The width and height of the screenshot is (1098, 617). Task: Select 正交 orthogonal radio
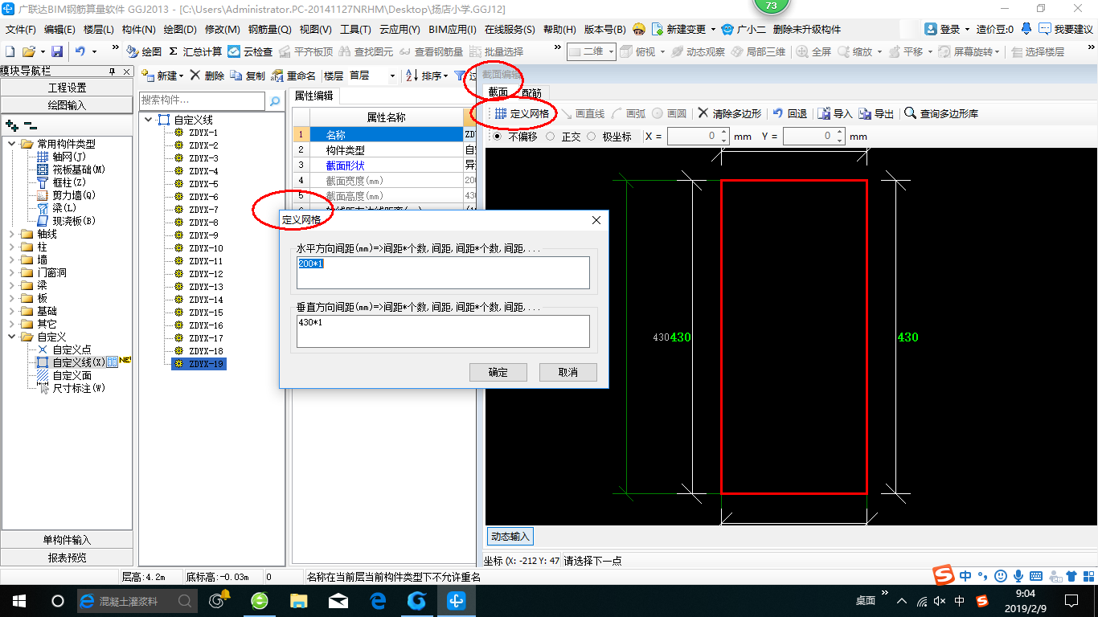click(x=551, y=137)
